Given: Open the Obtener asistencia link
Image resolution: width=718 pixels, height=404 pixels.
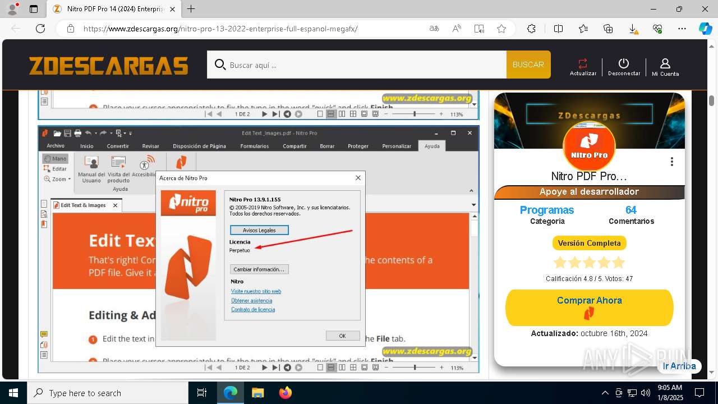Looking at the screenshot, I should coord(251,301).
